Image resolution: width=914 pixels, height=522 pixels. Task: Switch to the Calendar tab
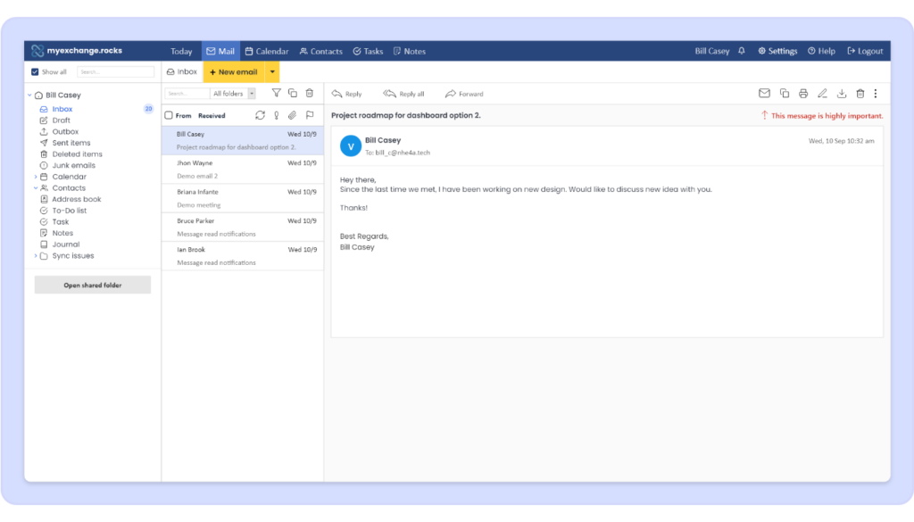[x=267, y=51]
